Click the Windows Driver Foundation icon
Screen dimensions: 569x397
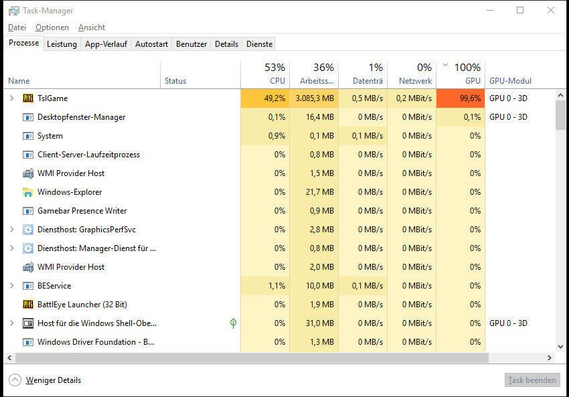pyautogui.click(x=28, y=342)
